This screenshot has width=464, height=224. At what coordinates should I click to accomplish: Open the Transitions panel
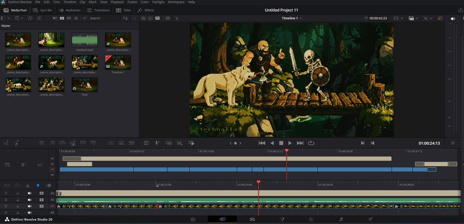[99, 10]
